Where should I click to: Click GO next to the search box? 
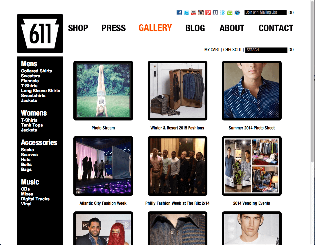[291, 50]
